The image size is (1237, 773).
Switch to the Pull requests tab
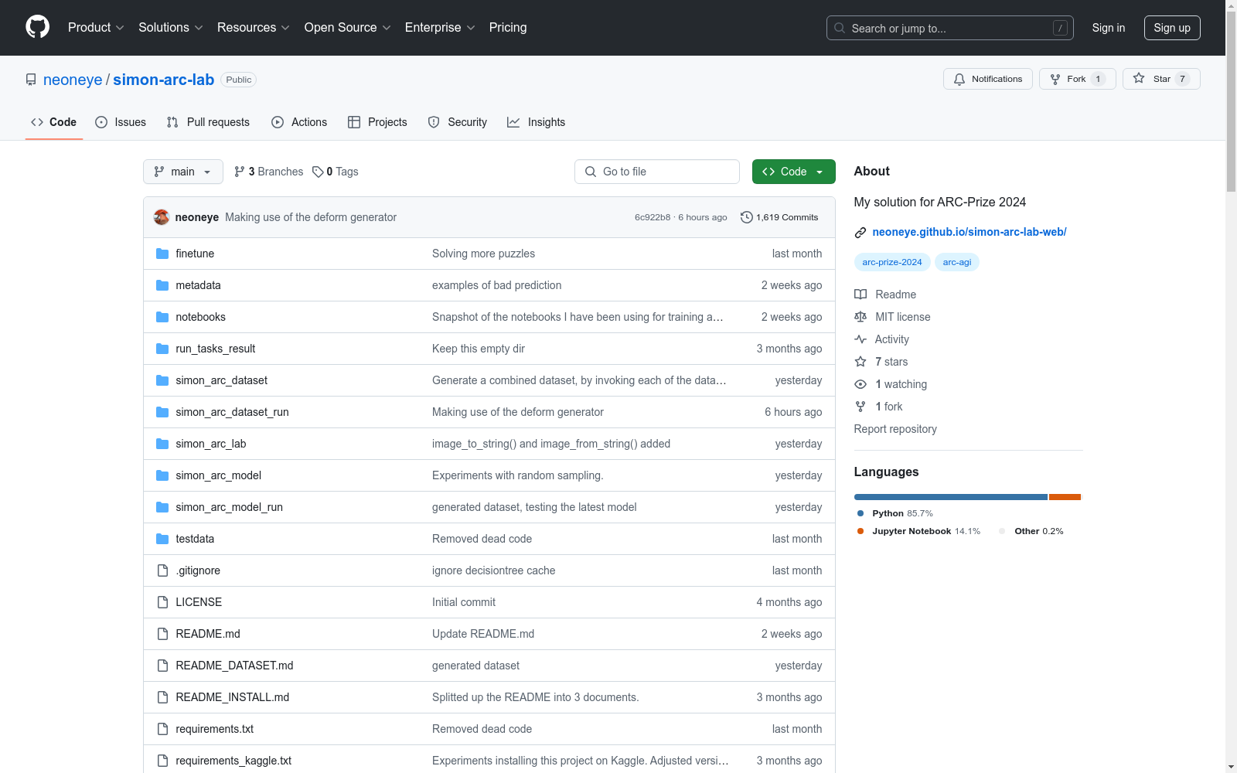[x=208, y=122]
